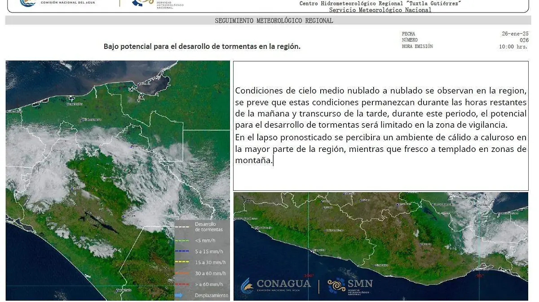Image resolution: width=539 pixels, height=302 pixels.
Task: Click the blue Desplazamiento arrow in legend
Action: [x=180, y=295]
